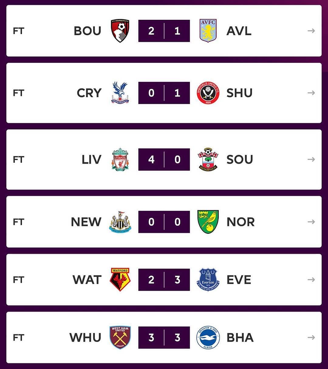The image size is (328, 369).
Task: Select the Watford club crest
Action: tap(120, 279)
